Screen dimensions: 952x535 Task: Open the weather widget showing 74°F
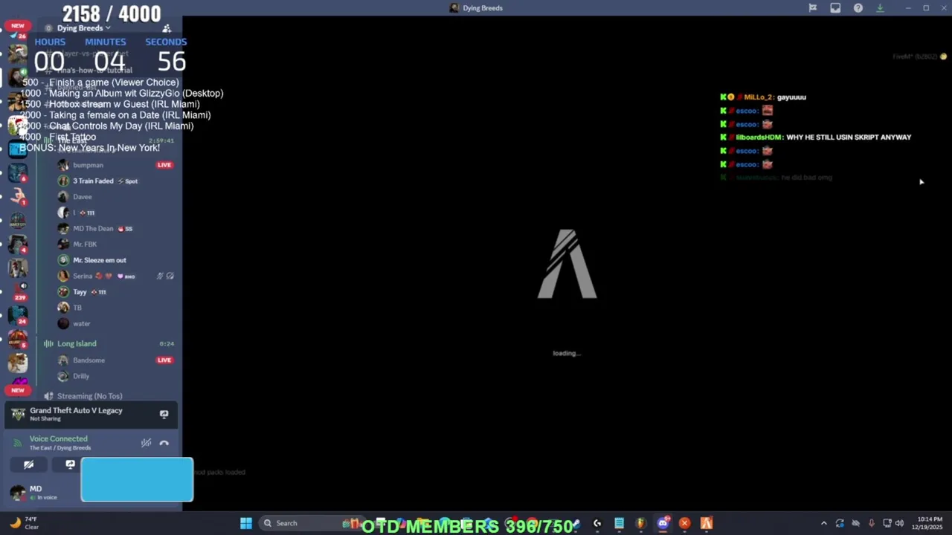24,523
